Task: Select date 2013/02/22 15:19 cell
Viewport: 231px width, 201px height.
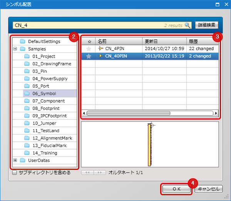Action: pos(164,56)
